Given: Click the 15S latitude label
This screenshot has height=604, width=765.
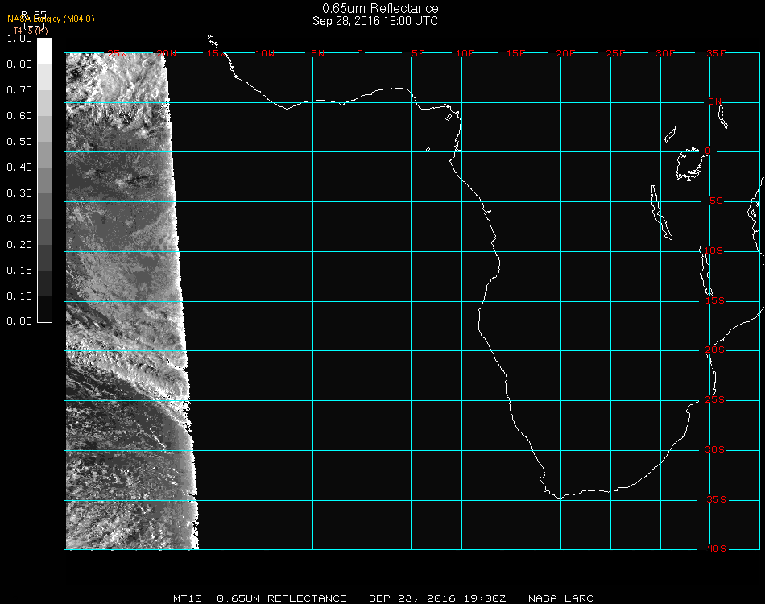Looking at the screenshot, I should pos(715,301).
